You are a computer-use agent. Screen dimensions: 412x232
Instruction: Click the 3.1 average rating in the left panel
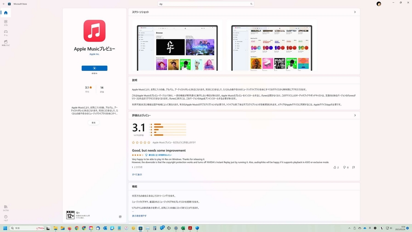(x=89, y=88)
